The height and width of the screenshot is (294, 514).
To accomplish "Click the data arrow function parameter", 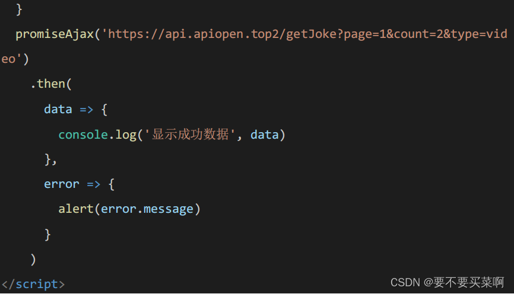I will pos(58,109).
